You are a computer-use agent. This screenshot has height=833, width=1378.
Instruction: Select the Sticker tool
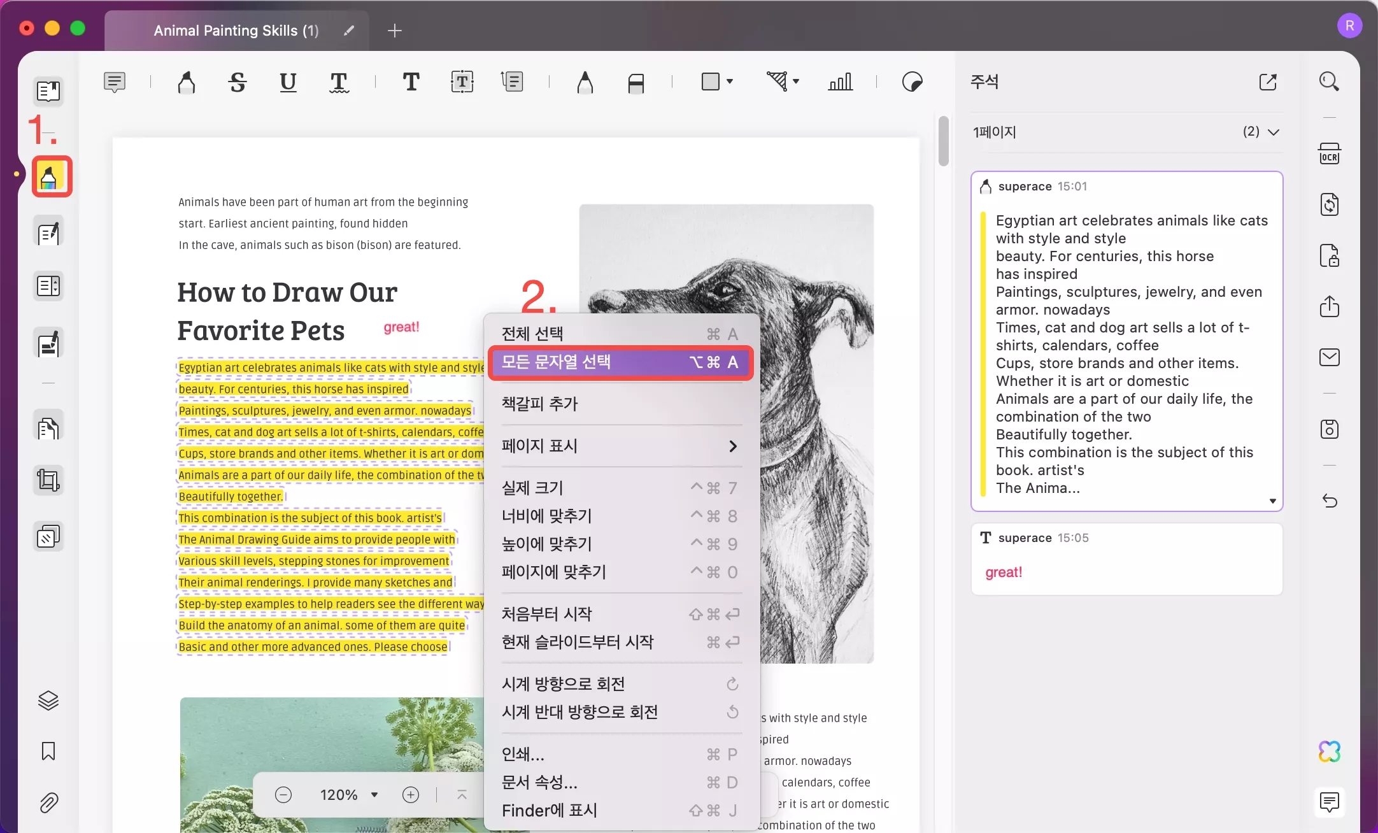pyautogui.click(x=913, y=82)
